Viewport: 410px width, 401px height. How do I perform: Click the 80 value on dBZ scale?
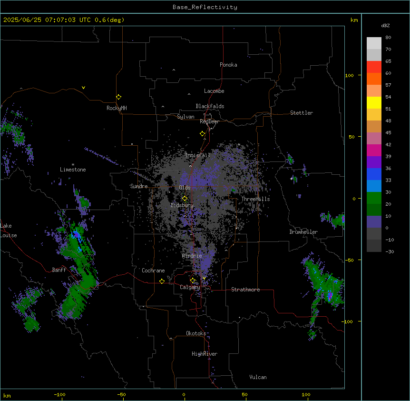click(x=388, y=38)
